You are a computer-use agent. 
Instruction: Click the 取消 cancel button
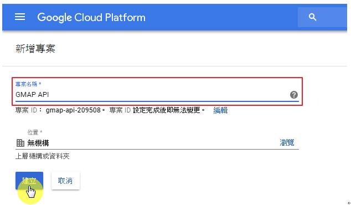pyautogui.click(x=65, y=181)
